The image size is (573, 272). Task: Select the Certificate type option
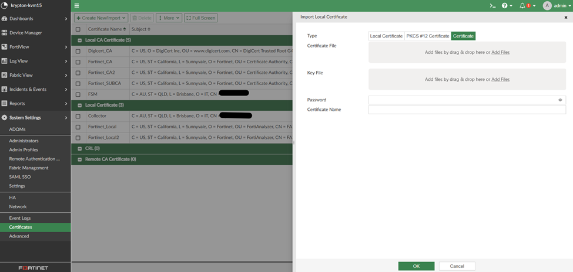pos(463,36)
